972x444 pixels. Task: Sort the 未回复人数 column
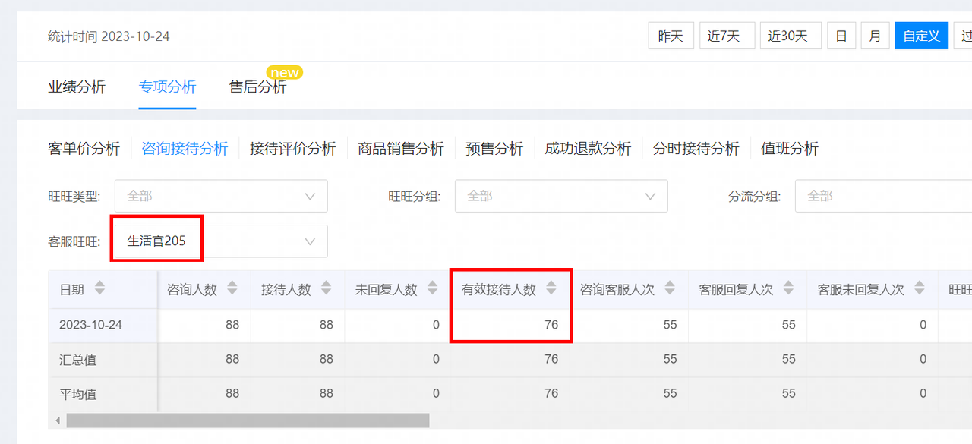coord(433,289)
